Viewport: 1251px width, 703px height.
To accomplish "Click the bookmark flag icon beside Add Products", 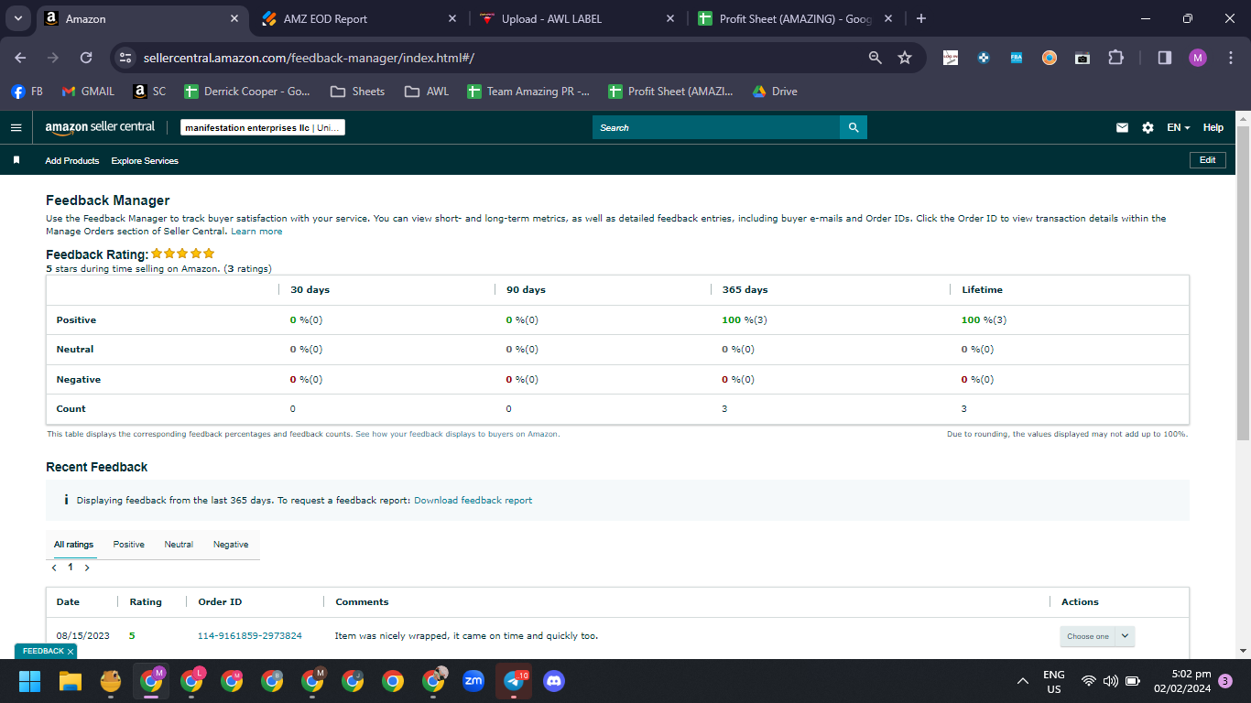I will [x=16, y=160].
